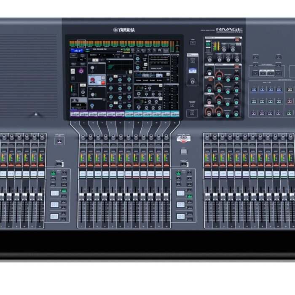Screen dimensions: 295x295
Task: Push the SEL key on center bay strip 1
Action: 83,145
